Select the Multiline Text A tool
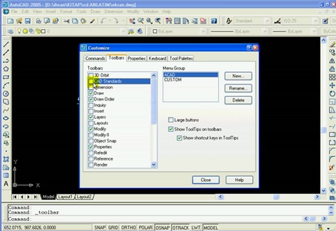The width and height of the screenshot is (336, 231). [6, 184]
